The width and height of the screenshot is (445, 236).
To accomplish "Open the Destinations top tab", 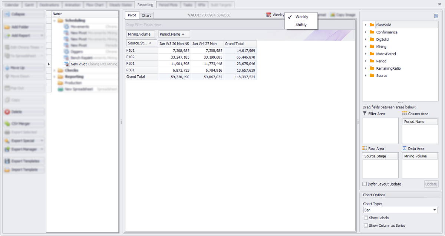I will (x=49, y=5).
